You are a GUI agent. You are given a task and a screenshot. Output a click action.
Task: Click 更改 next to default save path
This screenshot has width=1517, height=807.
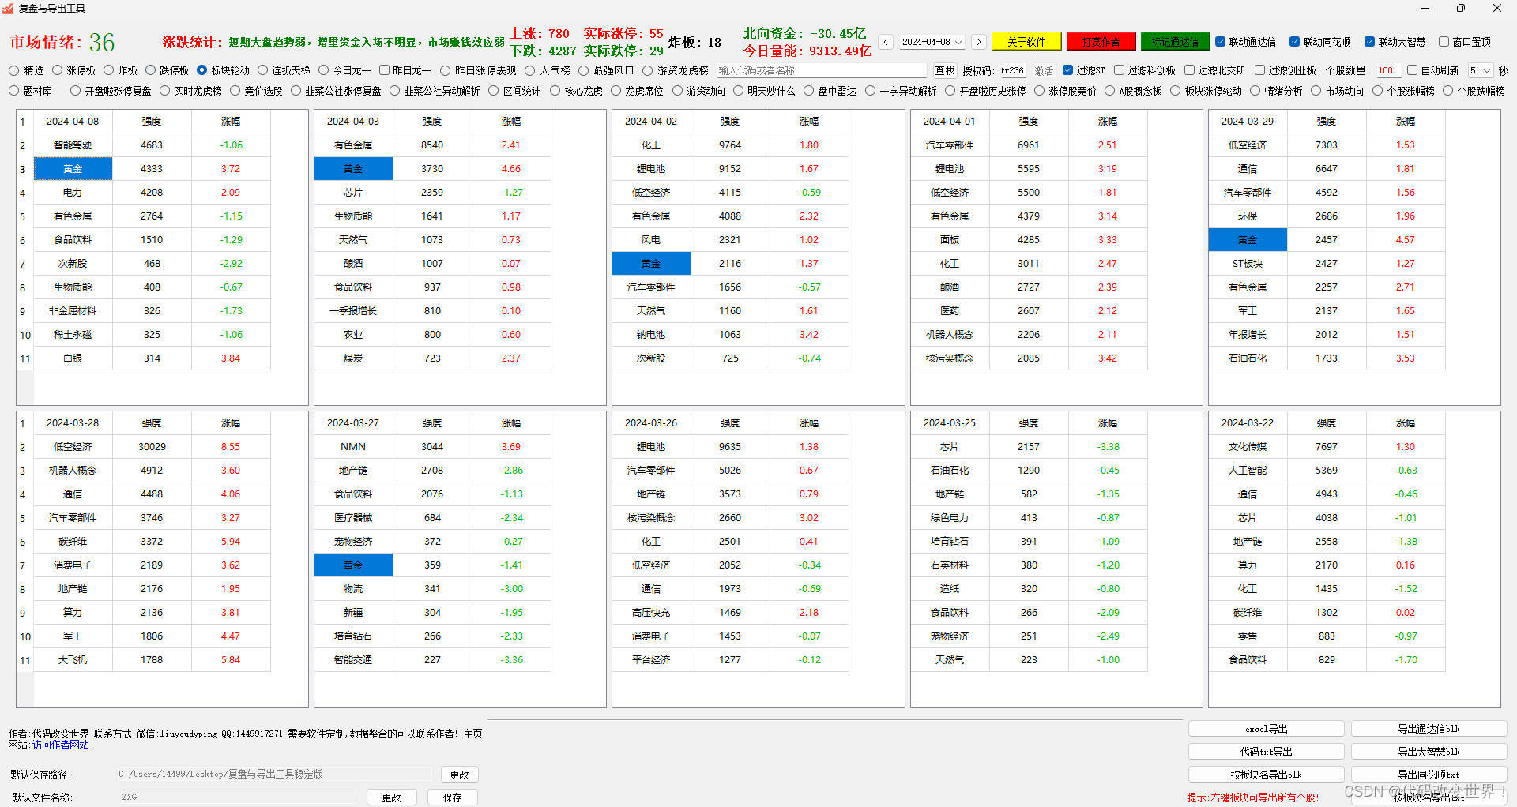[x=460, y=775]
